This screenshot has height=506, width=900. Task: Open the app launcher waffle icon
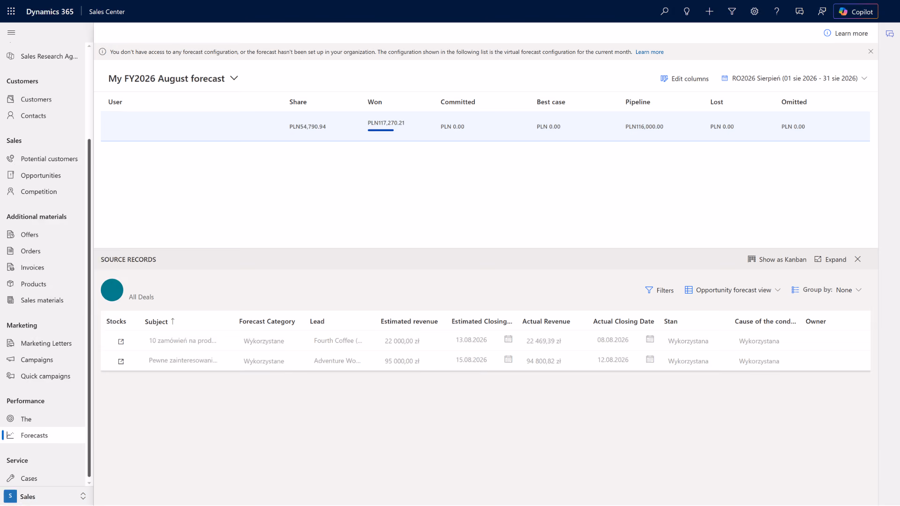tap(11, 11)
